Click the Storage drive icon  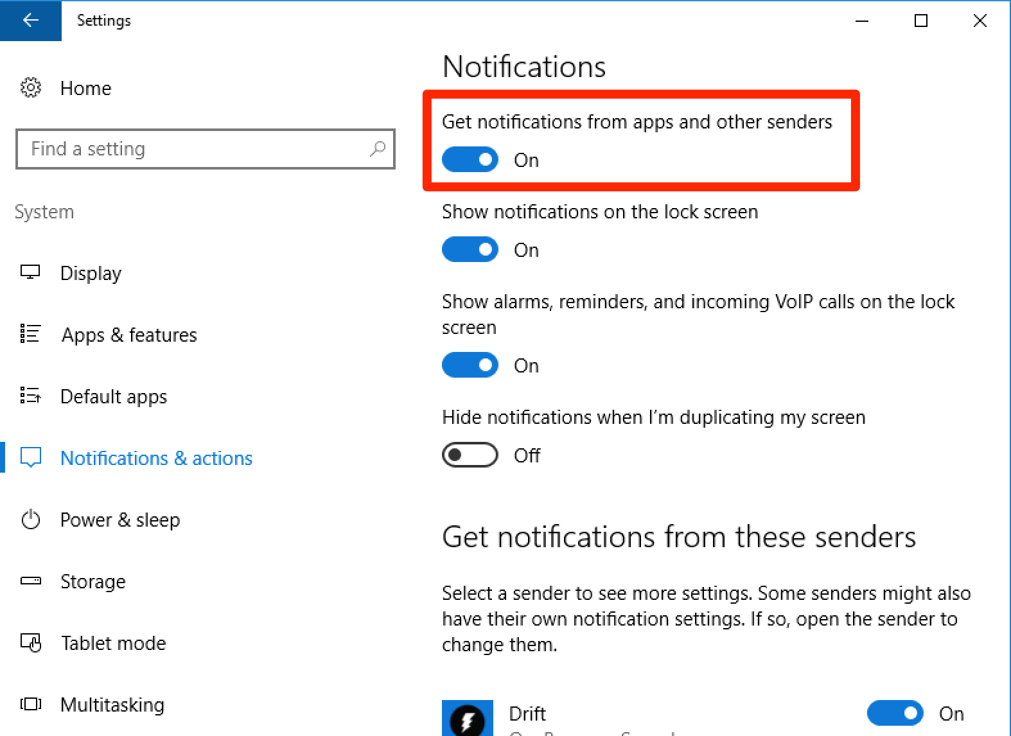pyautogui.click(x=30, y=581)
